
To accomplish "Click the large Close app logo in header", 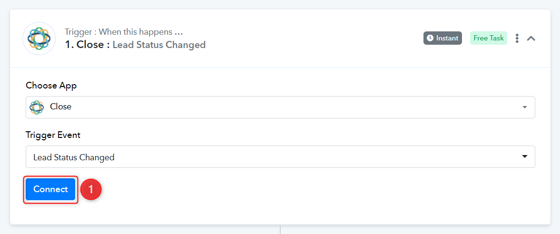I will point(39,39).
